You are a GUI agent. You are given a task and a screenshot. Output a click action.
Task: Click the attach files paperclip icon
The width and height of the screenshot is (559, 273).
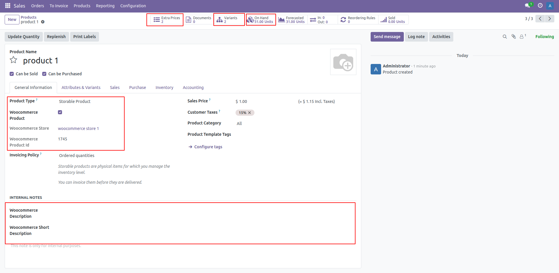513,37
